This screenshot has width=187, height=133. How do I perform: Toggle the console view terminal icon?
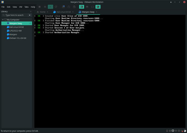[x=98, y=7]
